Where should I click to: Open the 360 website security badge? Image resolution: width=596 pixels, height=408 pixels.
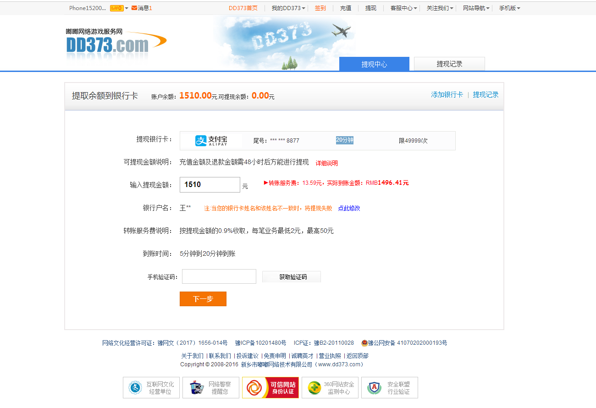click(x=330, y=388)
